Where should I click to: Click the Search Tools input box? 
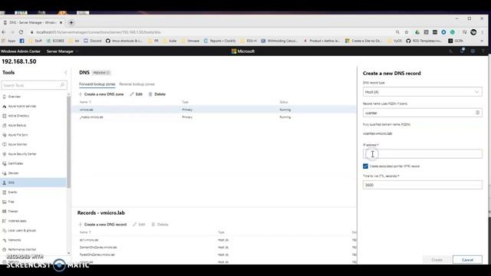34,85
